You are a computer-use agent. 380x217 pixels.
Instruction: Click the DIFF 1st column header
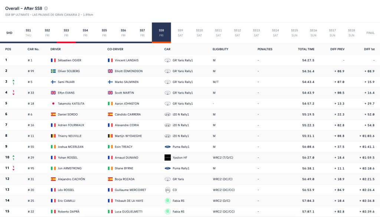click(369, 49)
